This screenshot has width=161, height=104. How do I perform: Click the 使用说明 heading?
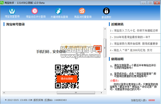(x=117, y=59)
